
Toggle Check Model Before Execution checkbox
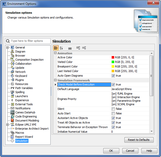coord(113,85)
